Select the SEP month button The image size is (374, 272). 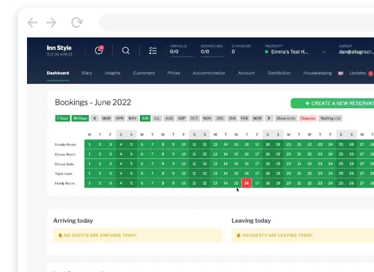(x=181, y=119)
